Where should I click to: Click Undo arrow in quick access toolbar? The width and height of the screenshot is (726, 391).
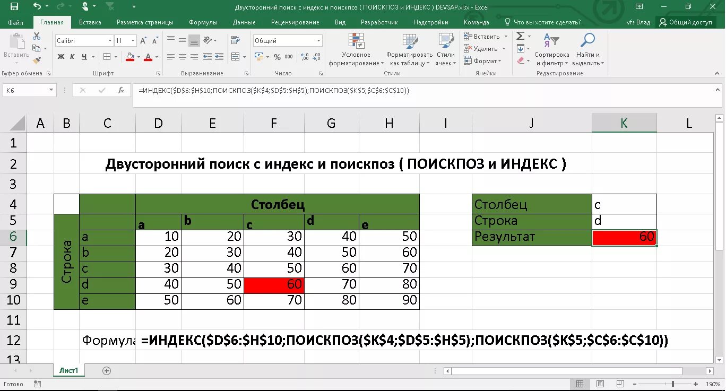37,7
